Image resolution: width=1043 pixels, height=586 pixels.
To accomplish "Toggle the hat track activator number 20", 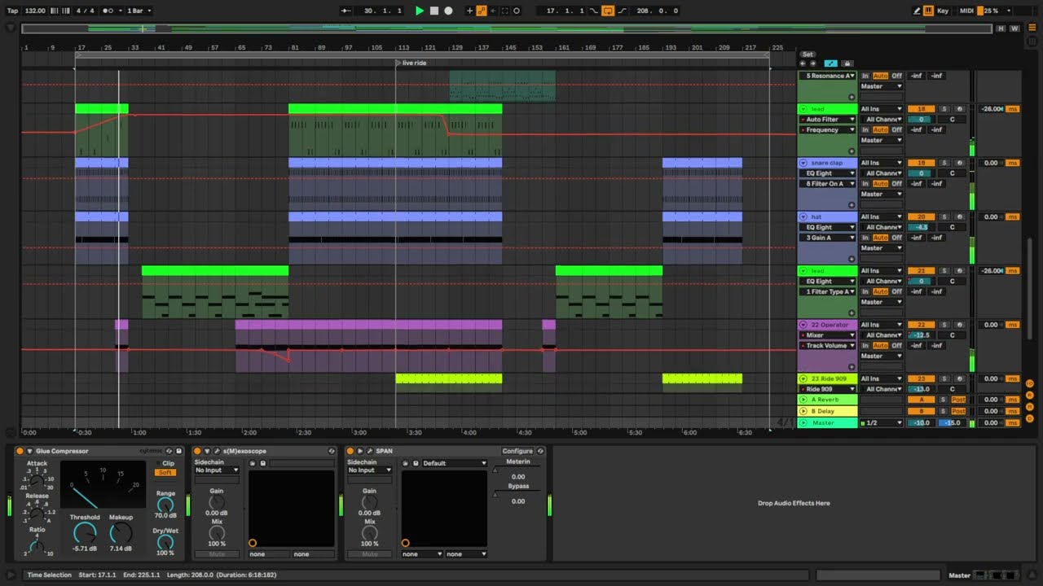I will pyautogui.click(x=922, y=216).
